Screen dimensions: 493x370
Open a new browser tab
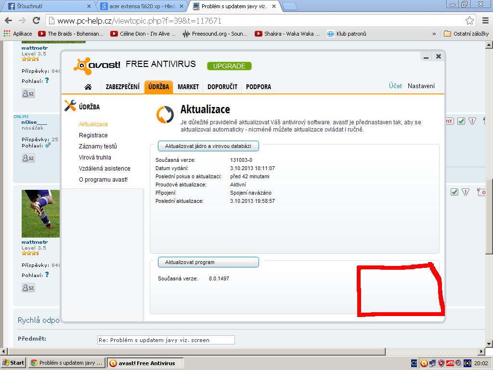pyautogui.click(x=289, y=6)
